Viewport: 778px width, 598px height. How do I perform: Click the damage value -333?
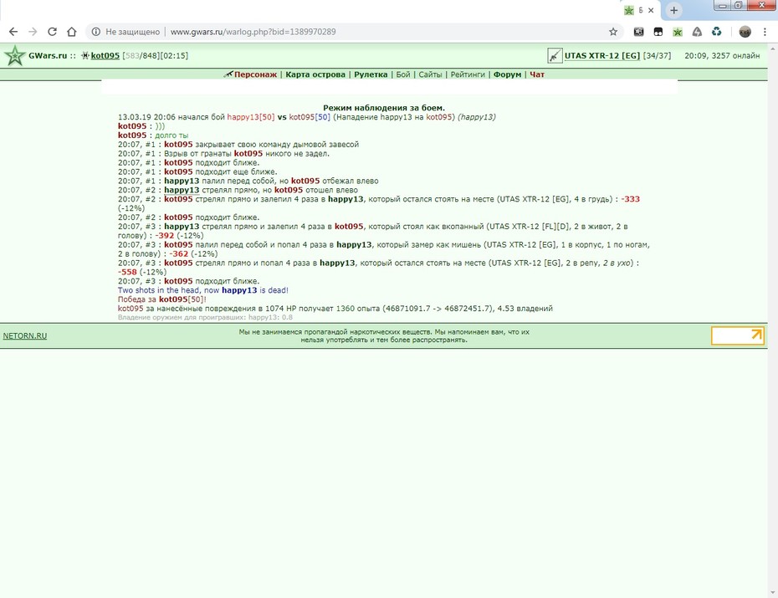click(631, 199)
